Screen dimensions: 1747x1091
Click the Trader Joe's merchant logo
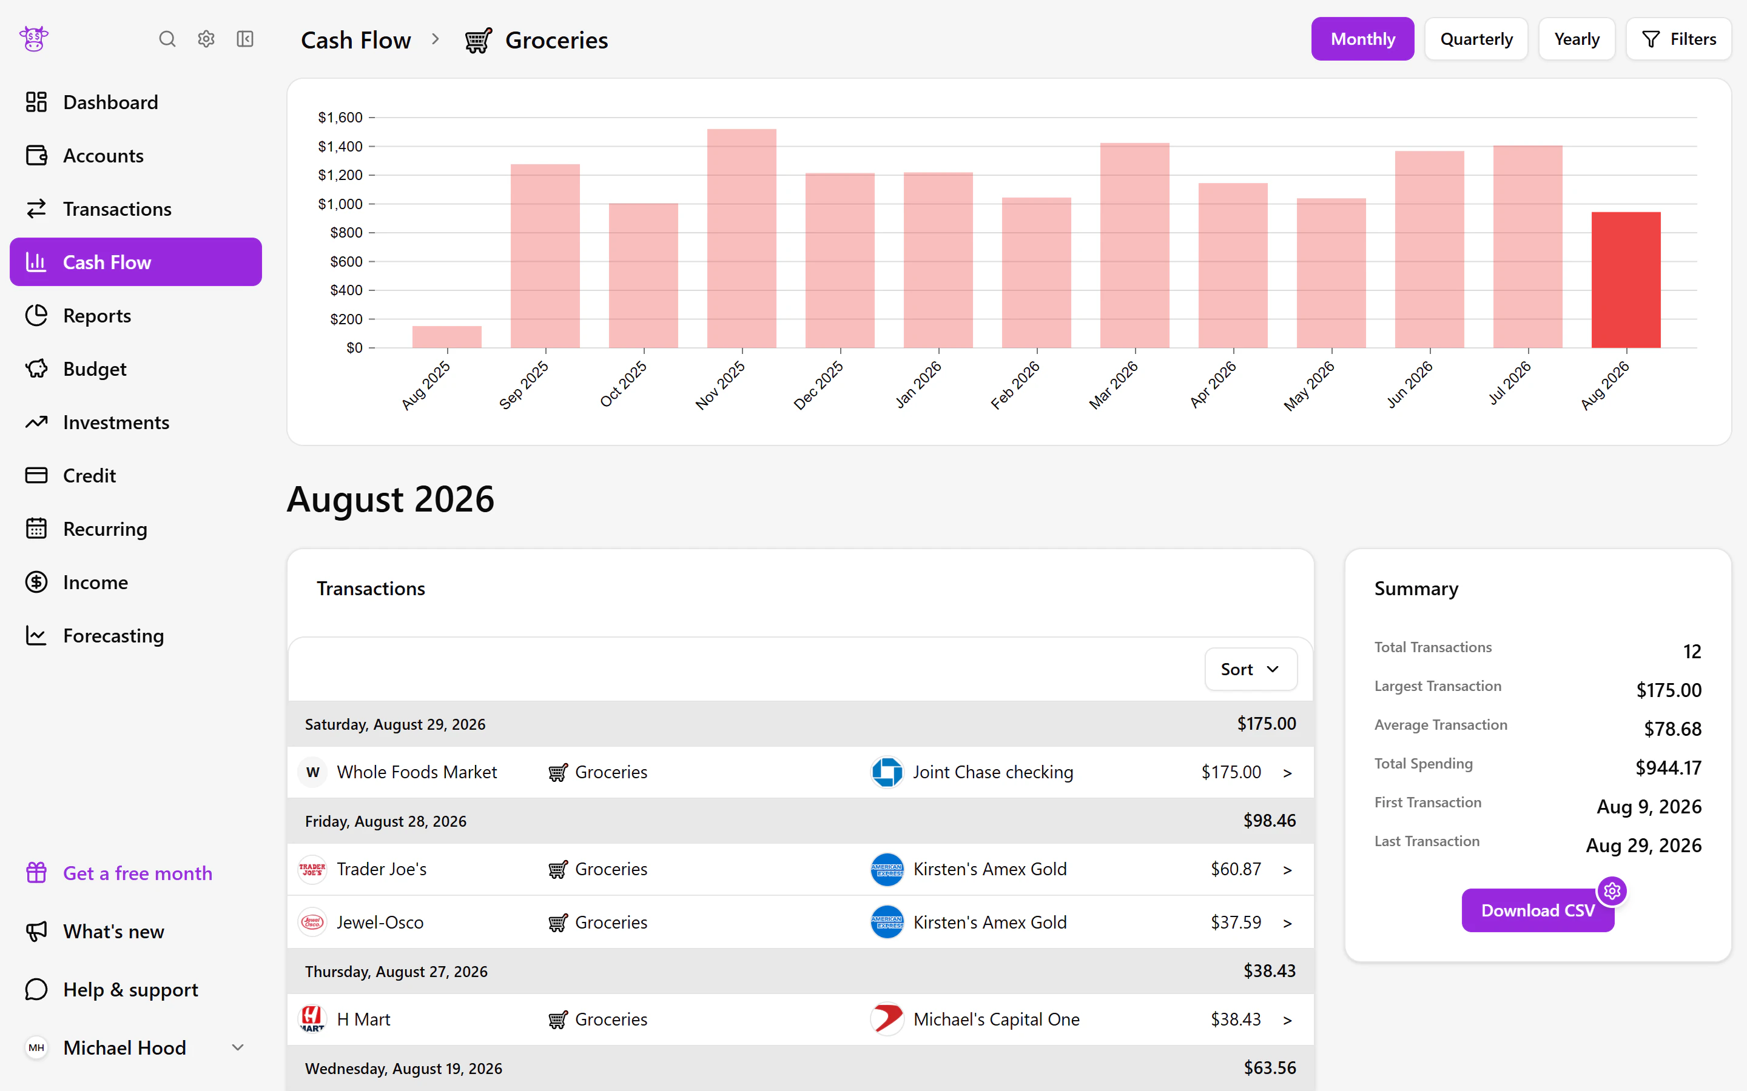tap(312, 870)
